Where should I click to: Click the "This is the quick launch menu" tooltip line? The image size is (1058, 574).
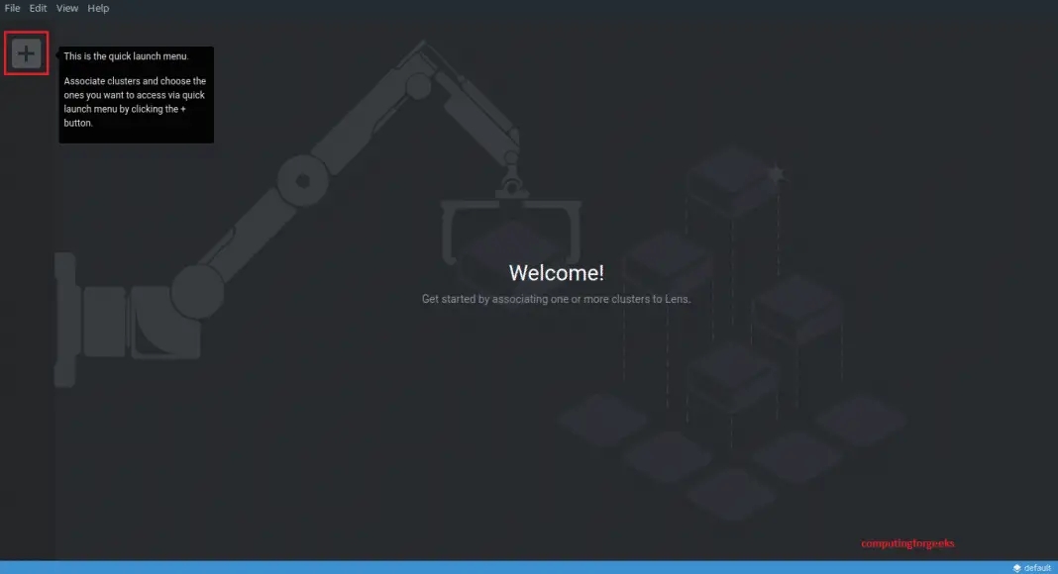(x=126, y=56)
